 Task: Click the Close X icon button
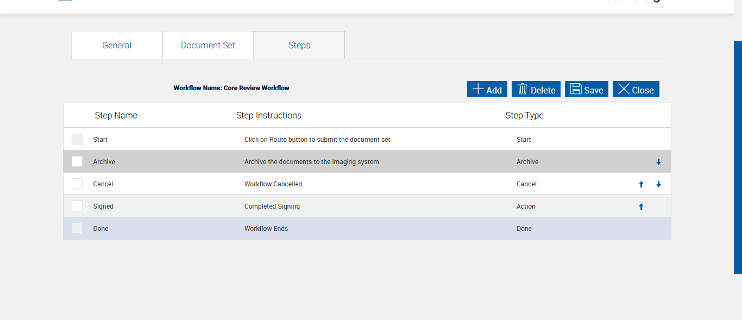tap(624, 90)
